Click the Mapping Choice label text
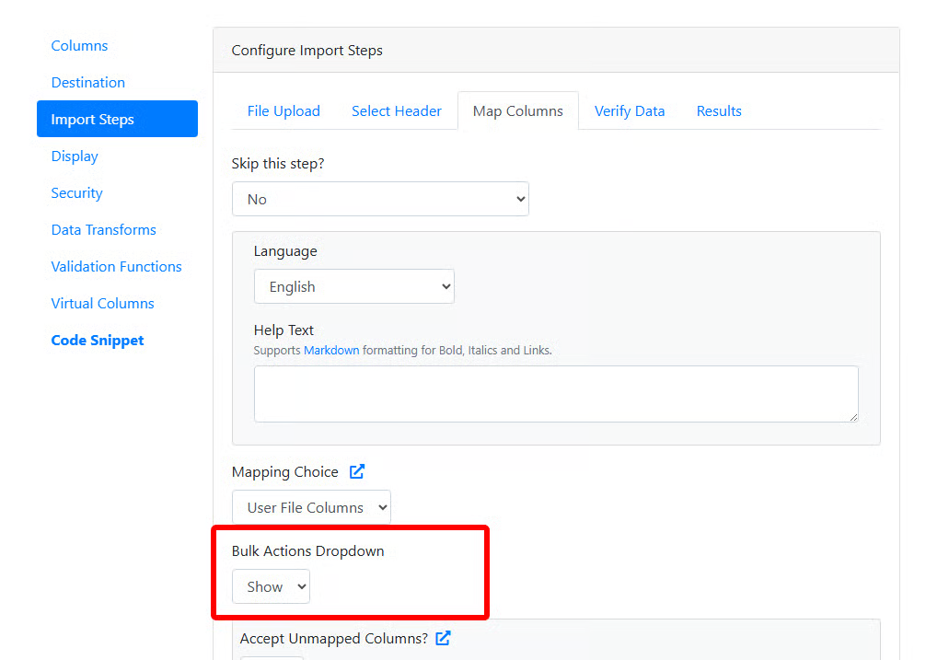The image size is (949, 660). (x=284, y=471)
